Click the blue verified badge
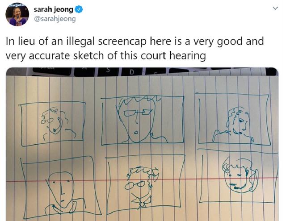The height and width of the screenshot is (221, 286). (x=79, y=9)
